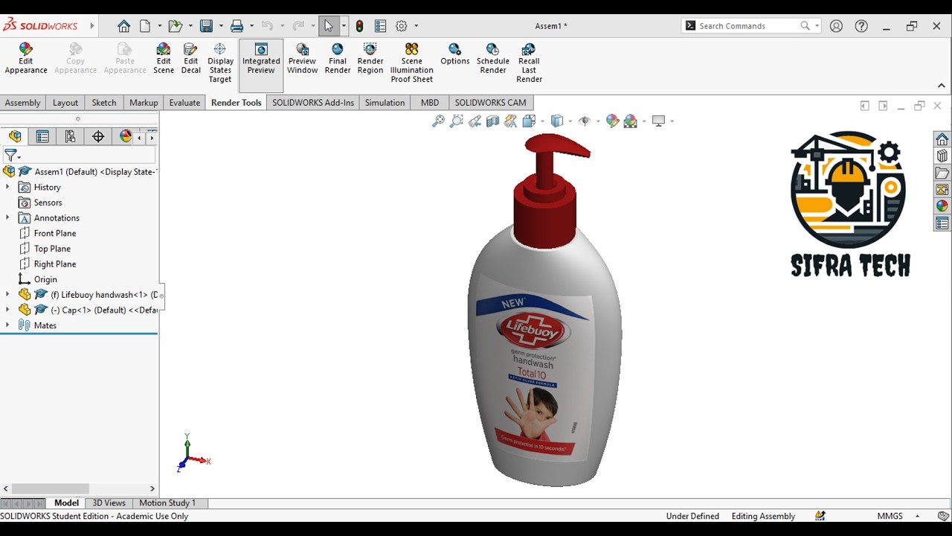
Task: Switch to the Markup tab
Action: click(144, 103)
